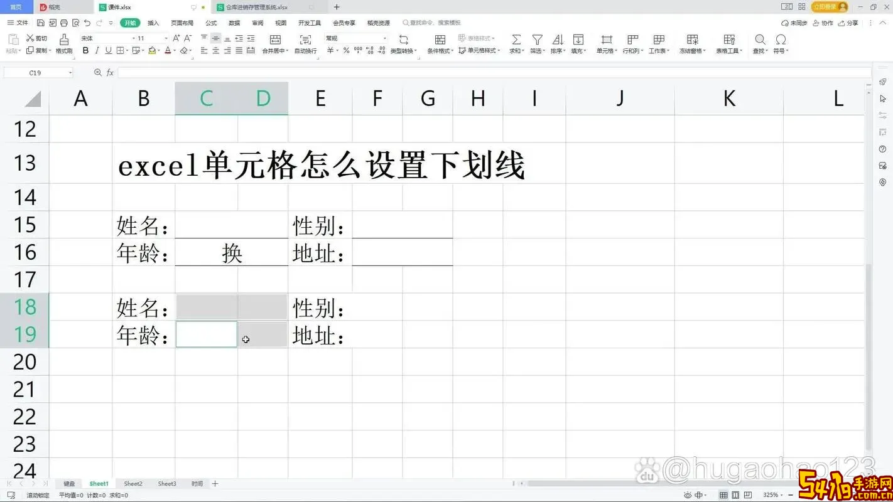Open a new document tab with plus
893x502 pixels.
pyautogui.click(x=337, y=7)
